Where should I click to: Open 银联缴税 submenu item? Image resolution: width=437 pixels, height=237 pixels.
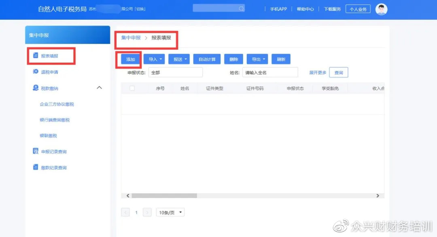click(48, 136)
